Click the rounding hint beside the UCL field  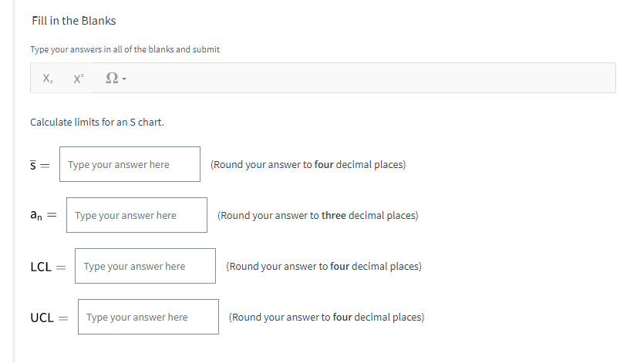(326, 317)
